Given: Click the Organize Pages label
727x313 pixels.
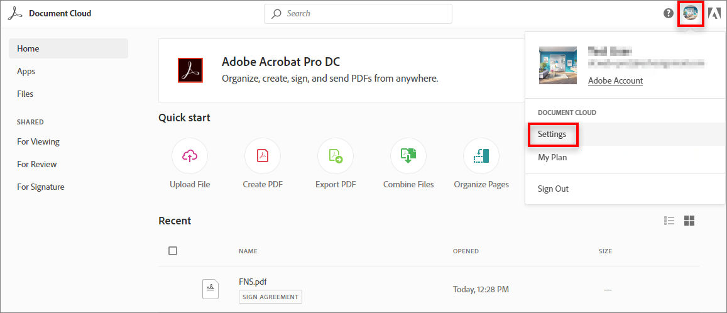Looking at the screenshot, I should (x=481, y=185).
